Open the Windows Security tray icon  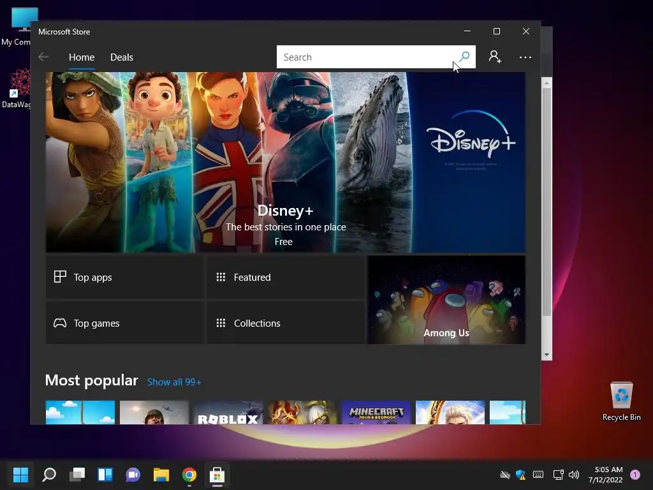coord(520,475)
